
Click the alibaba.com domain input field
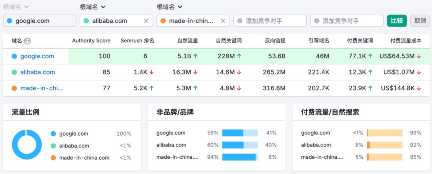(x=116, y=21)
